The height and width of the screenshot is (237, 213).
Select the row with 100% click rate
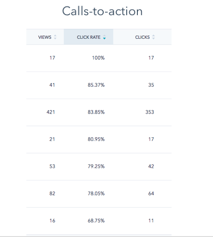coord(99,58)
